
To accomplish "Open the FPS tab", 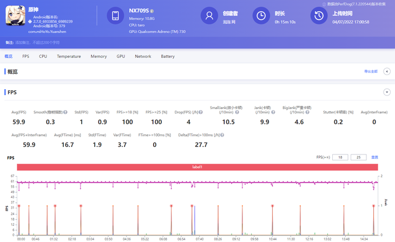I will (25, 56).
